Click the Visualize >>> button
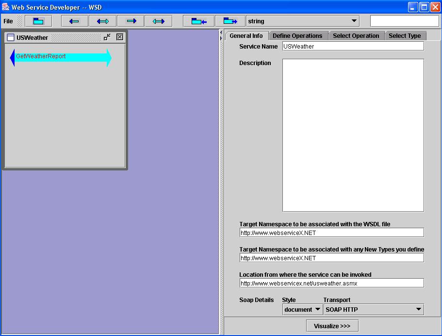The image size is (442, 336). pyautogui.click(x=332, y=326)
